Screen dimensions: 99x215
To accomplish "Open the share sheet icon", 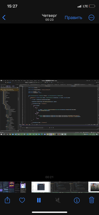I will [8, 200].
